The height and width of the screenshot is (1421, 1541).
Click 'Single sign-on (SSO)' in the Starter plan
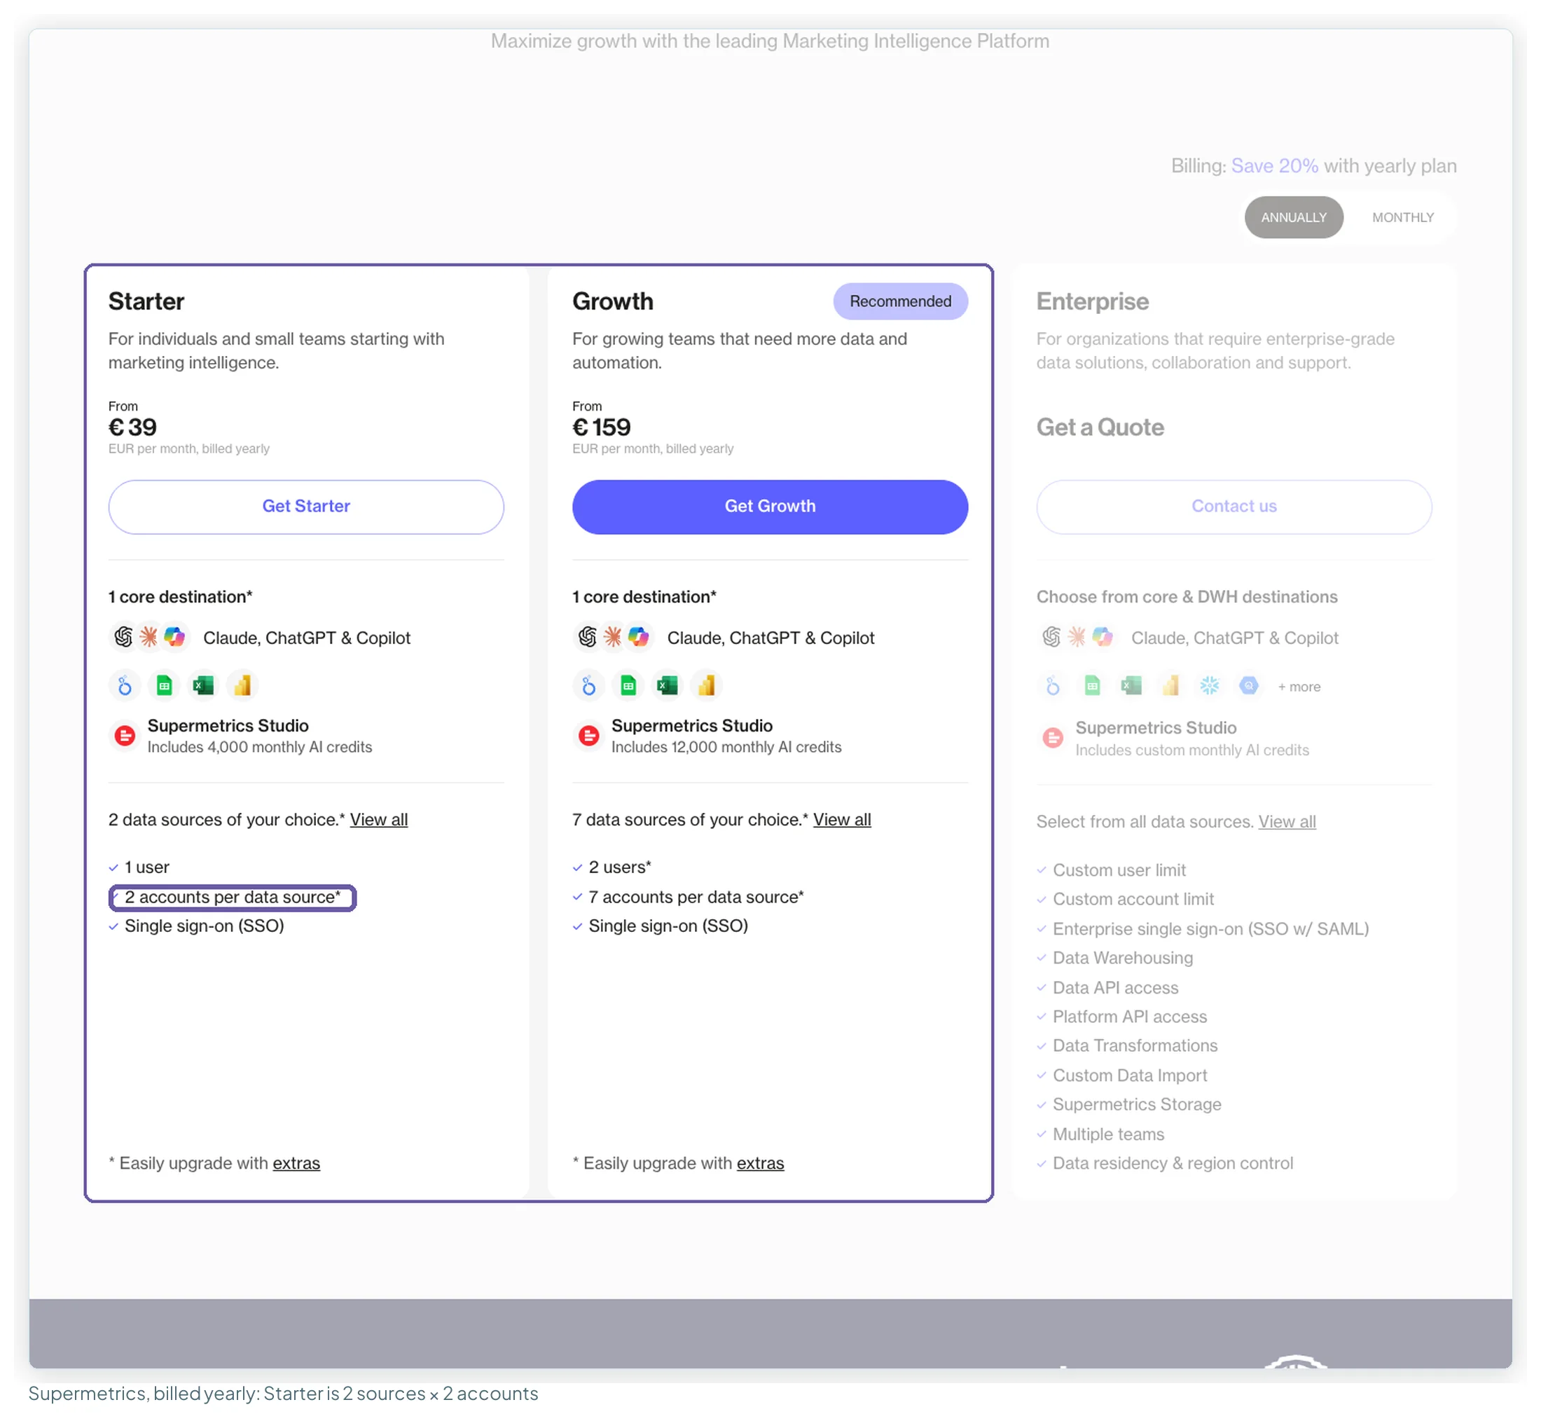(x=205, y=926)
